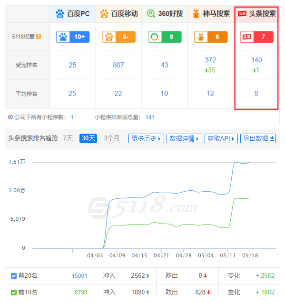Open 神马搜索 受宠排名 value 372

point(211,60)
